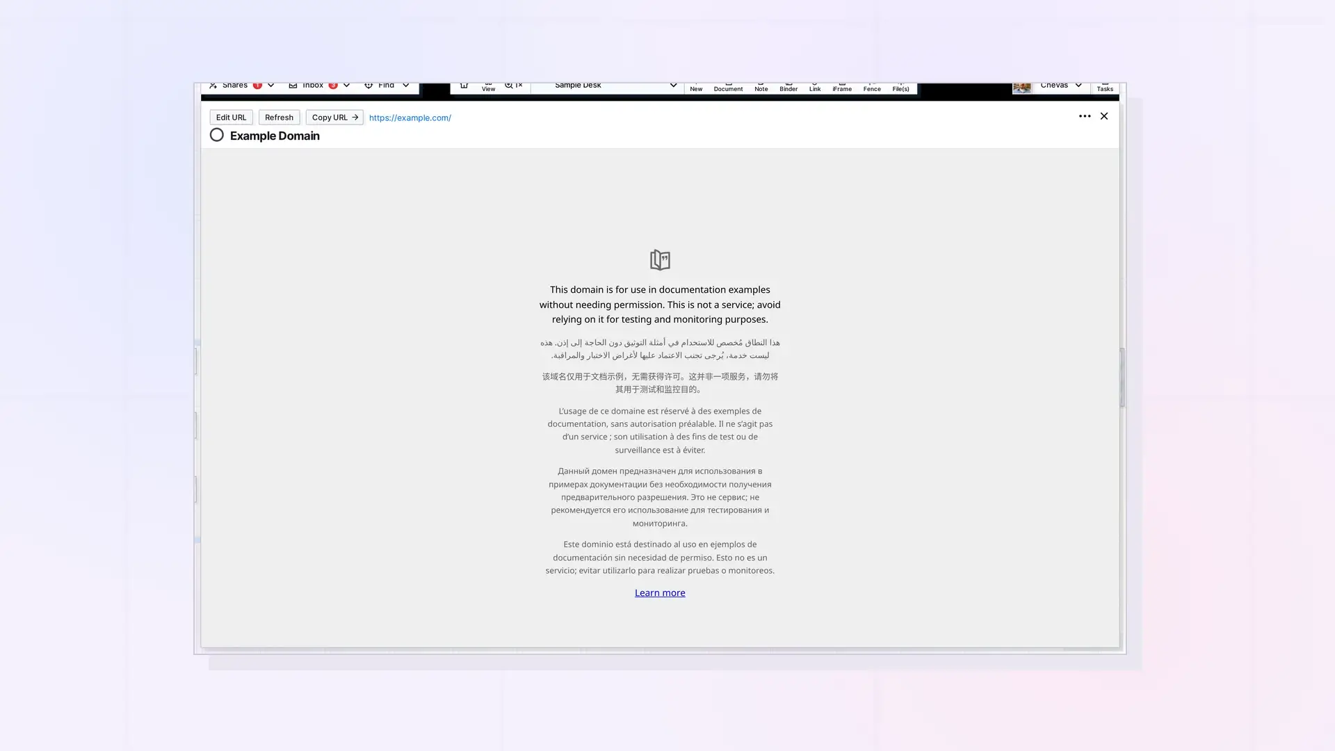Click the Copy URL button
Viewport: 1335px width, 751px height.
click(334, 118)
